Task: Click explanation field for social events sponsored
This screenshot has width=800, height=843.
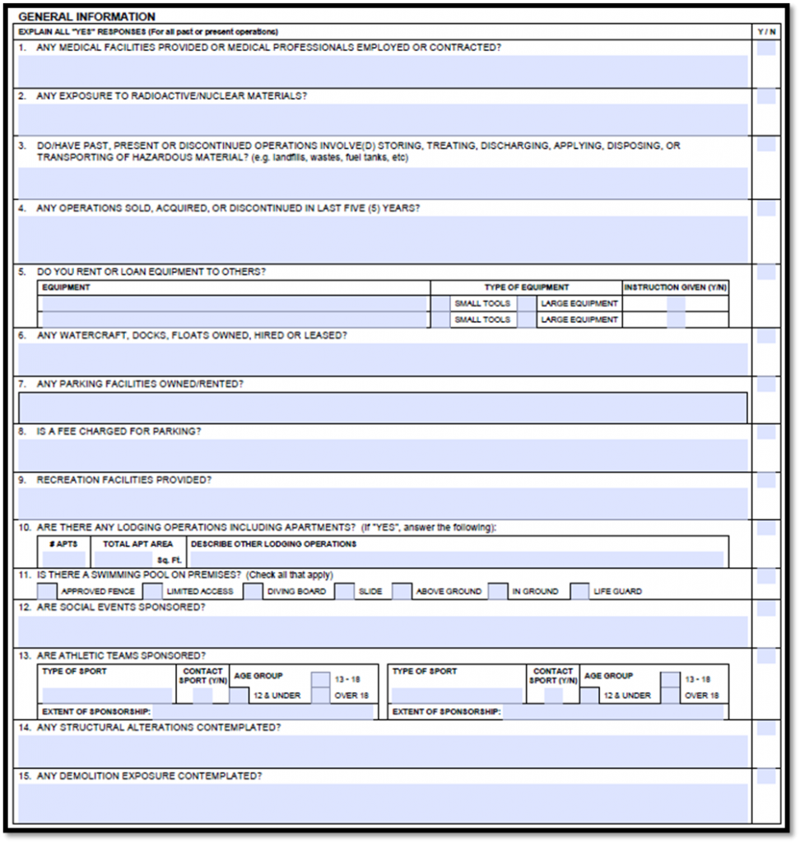Action: tap(383, 631)
